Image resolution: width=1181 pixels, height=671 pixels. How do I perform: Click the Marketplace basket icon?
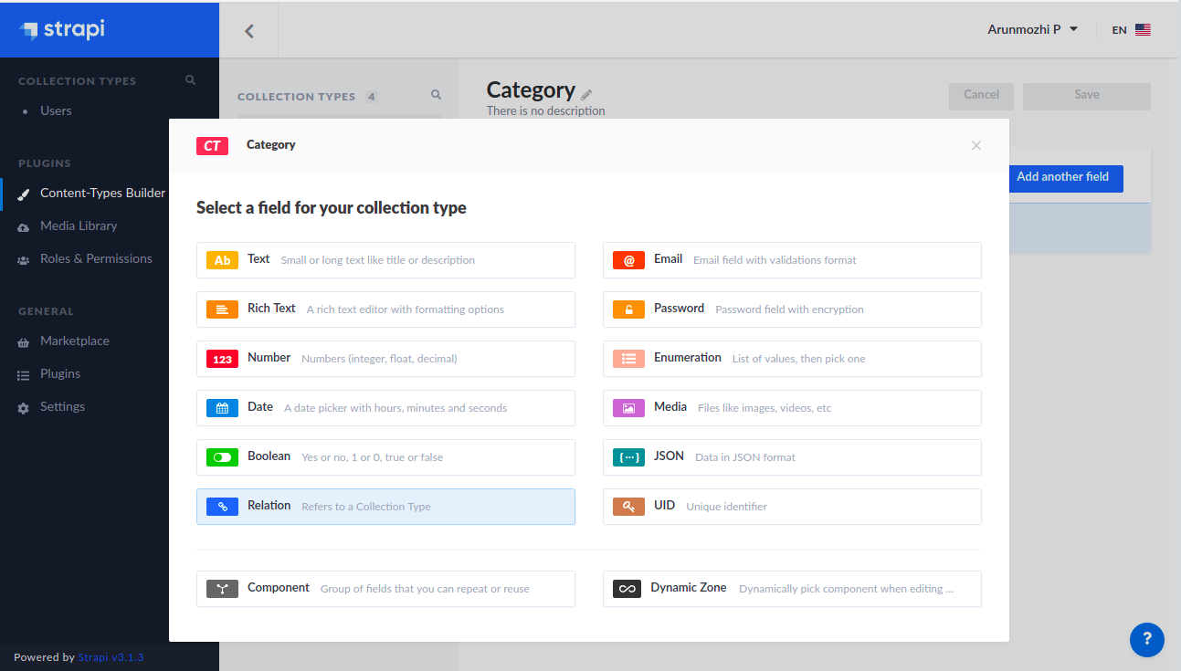coord(24,341)
